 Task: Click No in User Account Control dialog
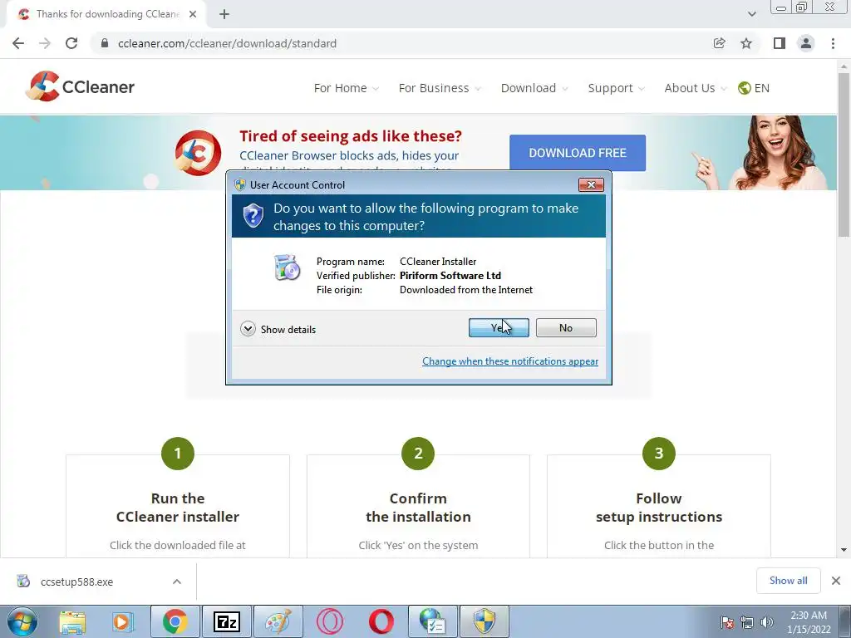tap(565, 327)
